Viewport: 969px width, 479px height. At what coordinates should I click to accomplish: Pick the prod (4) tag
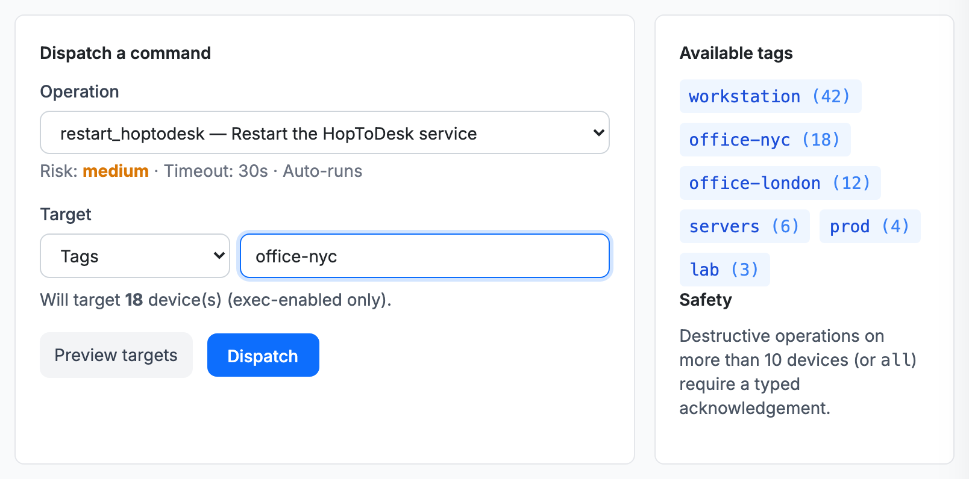pyautogui.click(x=870, y=226)
